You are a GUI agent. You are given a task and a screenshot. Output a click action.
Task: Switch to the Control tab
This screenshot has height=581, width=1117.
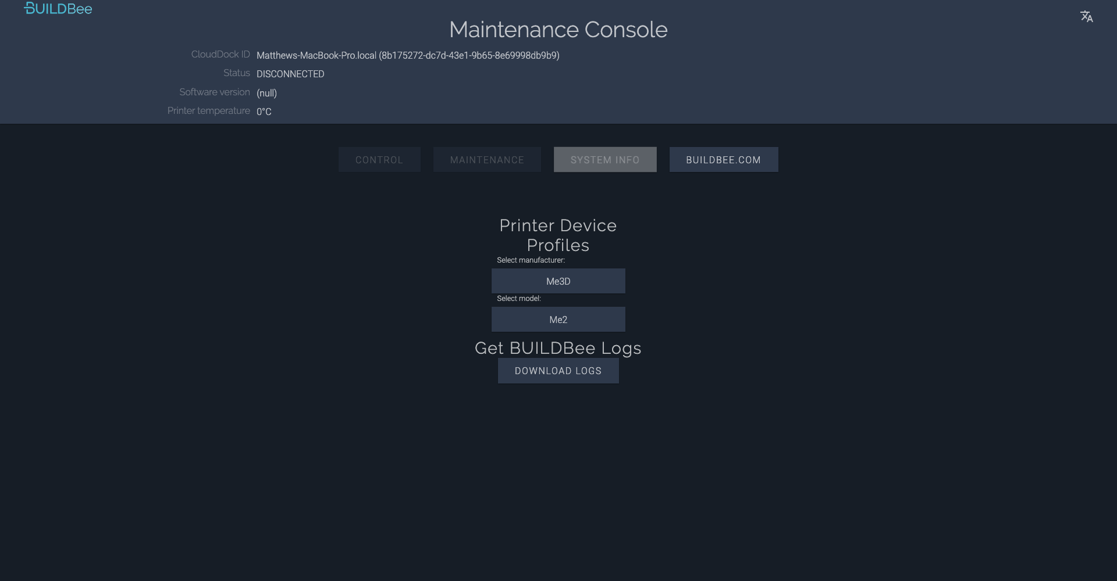click(379, 160)
